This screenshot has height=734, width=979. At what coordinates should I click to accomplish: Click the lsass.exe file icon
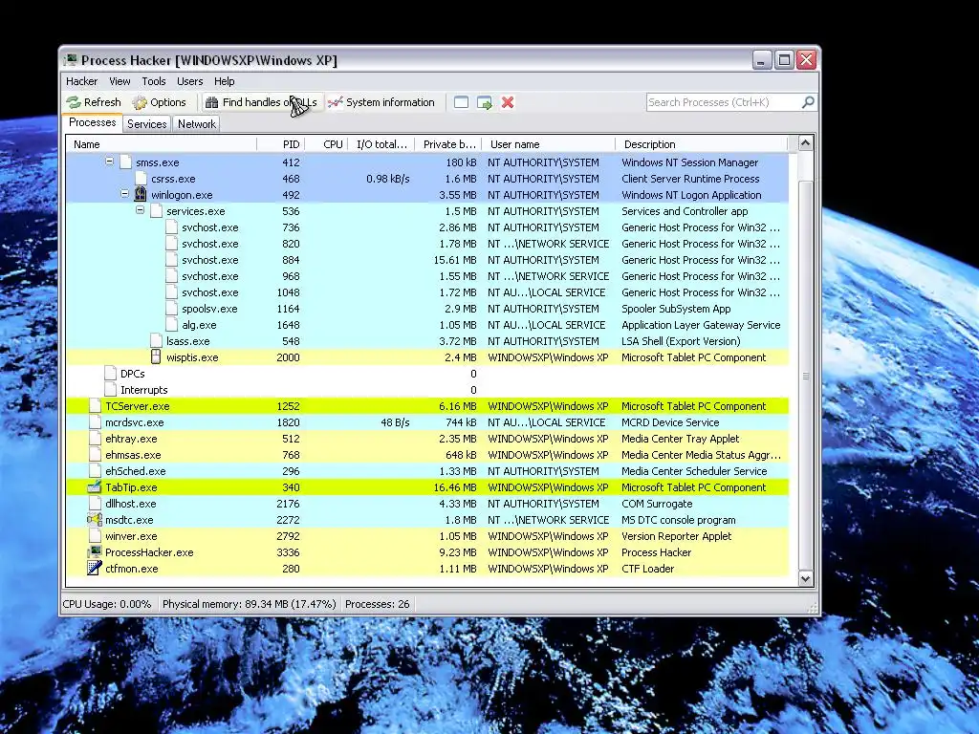coord(156,341)
